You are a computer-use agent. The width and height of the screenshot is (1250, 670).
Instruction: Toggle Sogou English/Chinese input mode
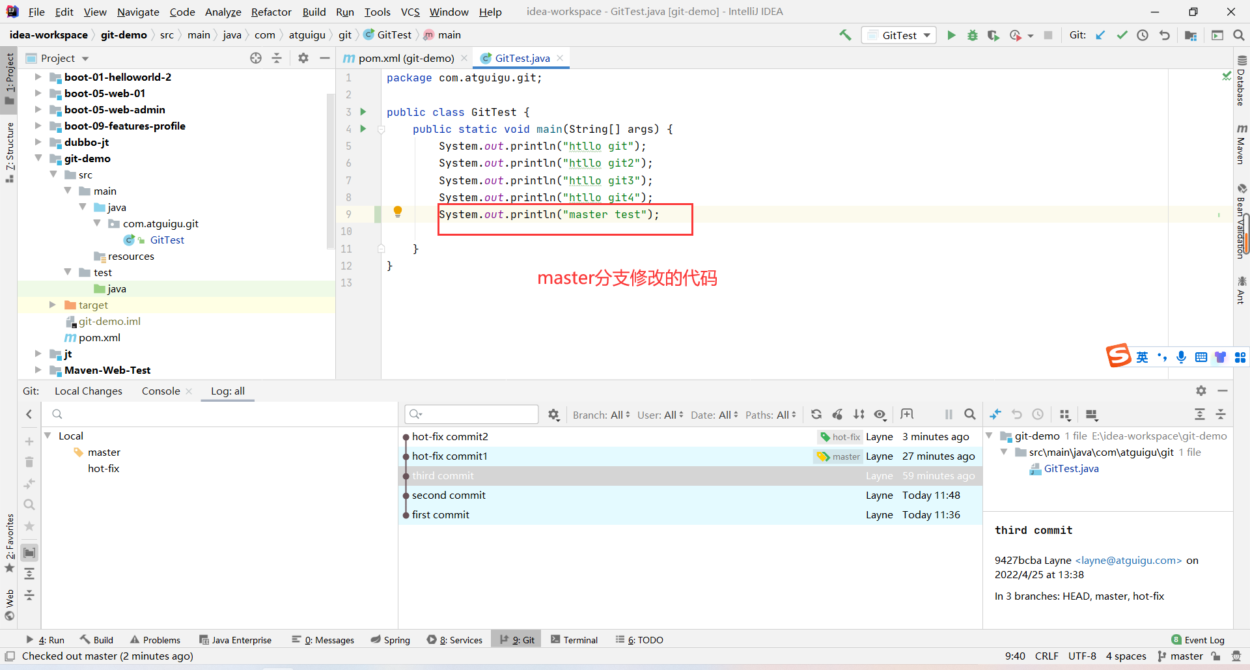1142,357
